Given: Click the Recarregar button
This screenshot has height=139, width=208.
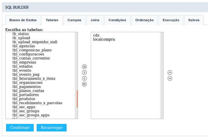Looking at the screenshot, I should 51,128.
